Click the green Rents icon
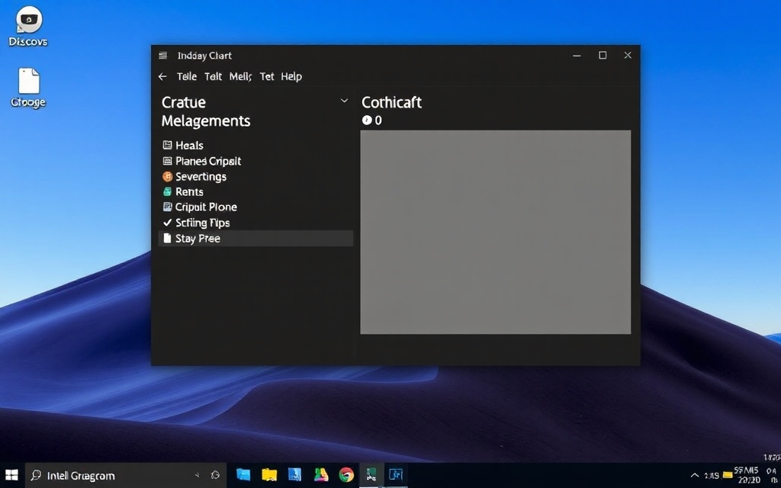 [167, 191]
